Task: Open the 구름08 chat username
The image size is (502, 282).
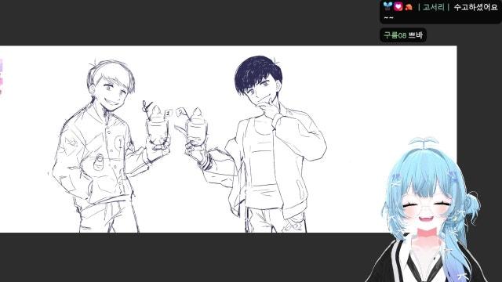Action: click(395, 35)
